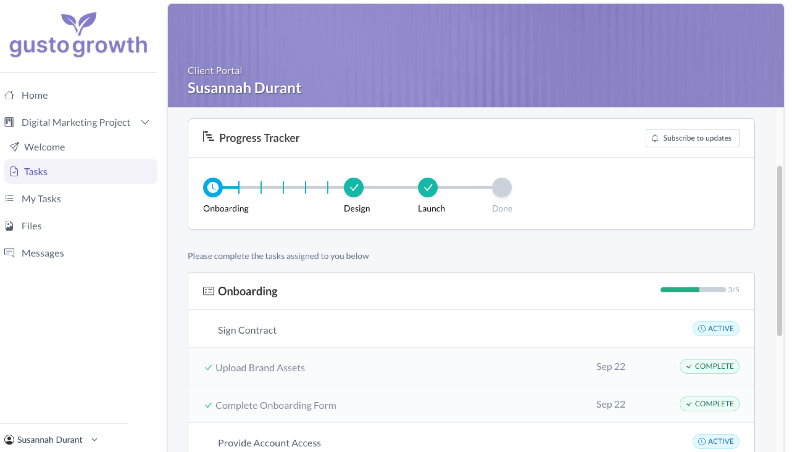Screen dimensions: 792x452
Task: Click the Welcome paper plane icon
Action: tap(14, 146)
